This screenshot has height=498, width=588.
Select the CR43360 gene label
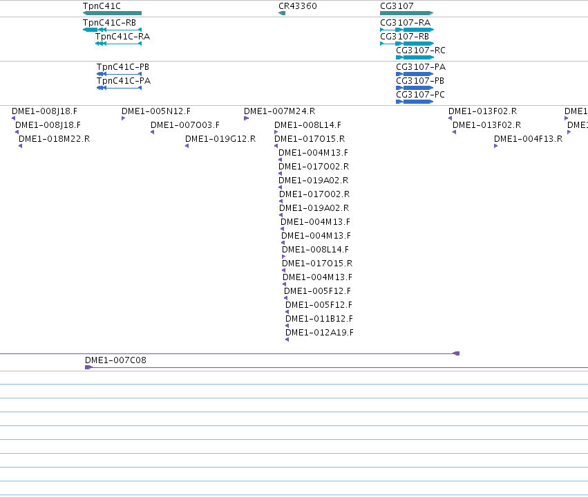(x=297, y=6)
